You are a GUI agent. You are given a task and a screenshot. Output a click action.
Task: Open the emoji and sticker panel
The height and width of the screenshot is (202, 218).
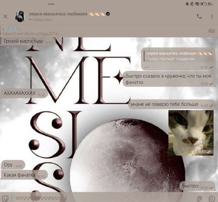pos(6,198)
